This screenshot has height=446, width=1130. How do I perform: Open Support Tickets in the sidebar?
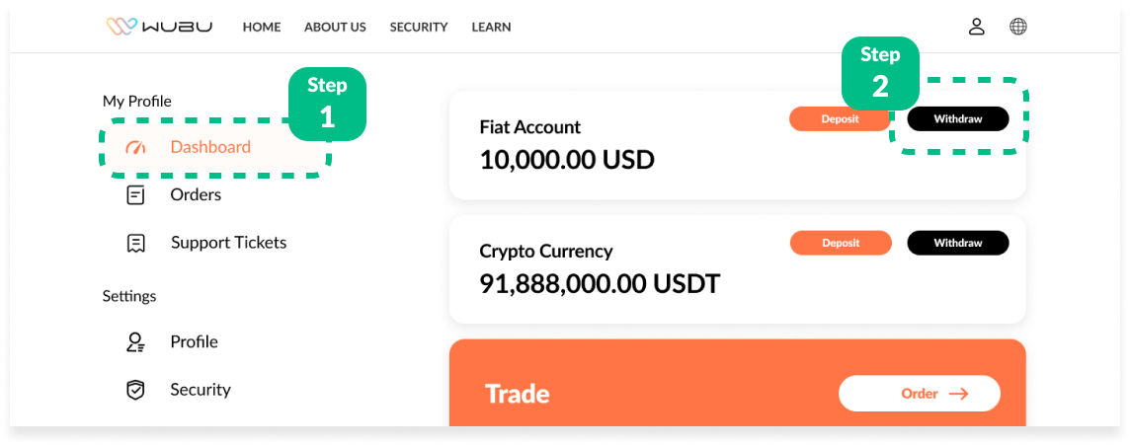pos(228,243)
